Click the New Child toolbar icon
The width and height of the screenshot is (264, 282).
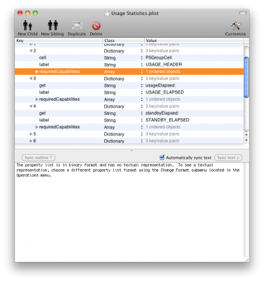[28, 25]
